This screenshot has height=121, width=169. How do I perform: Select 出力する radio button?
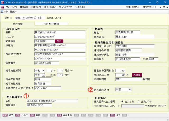122,102
